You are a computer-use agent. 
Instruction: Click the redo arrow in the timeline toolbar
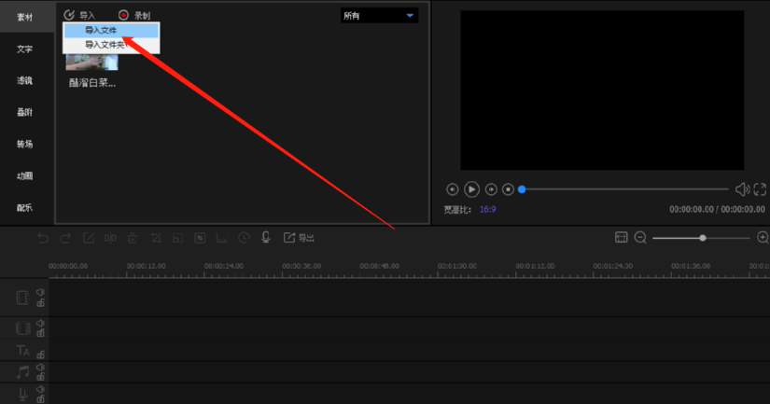click(64, 238)
